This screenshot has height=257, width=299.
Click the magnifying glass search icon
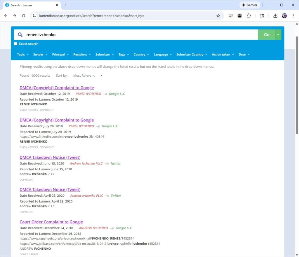click(x=20, y=35)
